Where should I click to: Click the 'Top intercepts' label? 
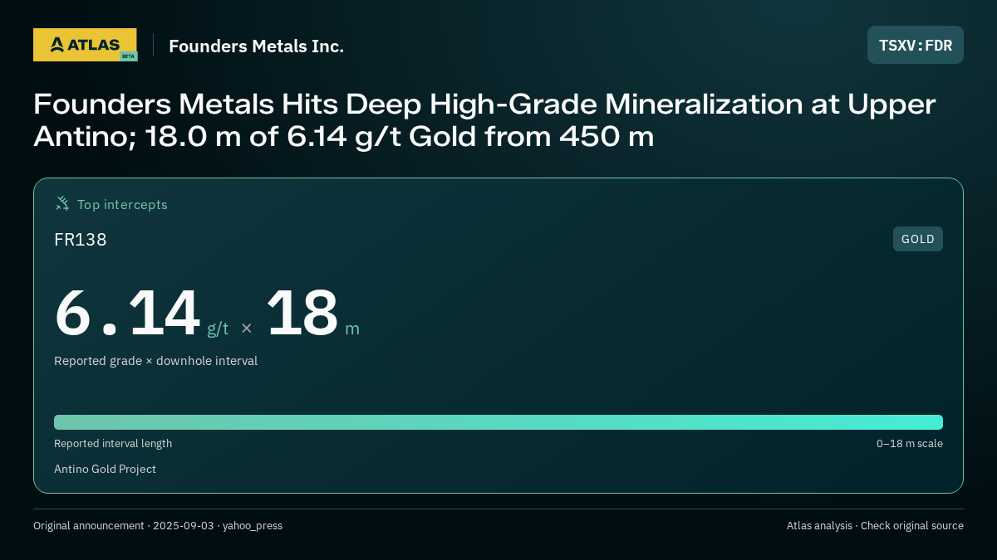tap(122, 204)
